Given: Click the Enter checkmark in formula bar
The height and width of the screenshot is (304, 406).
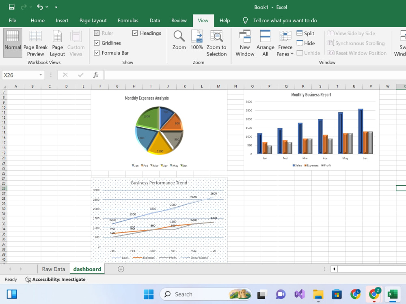Looking at the screenshot, I should pyautogui.click(x=80, y=75).
